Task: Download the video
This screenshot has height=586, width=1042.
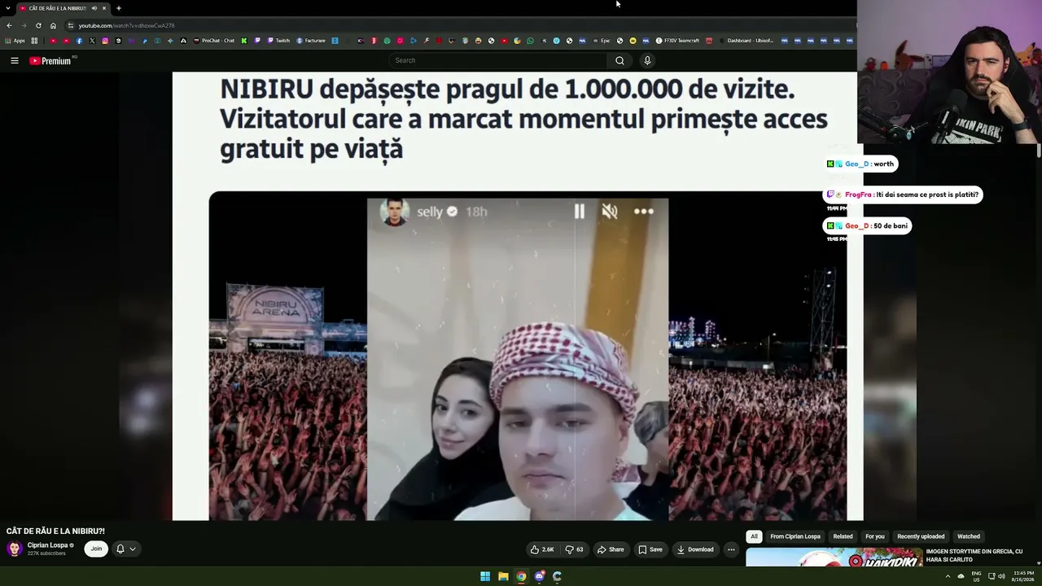Action: tap(694, 549)
